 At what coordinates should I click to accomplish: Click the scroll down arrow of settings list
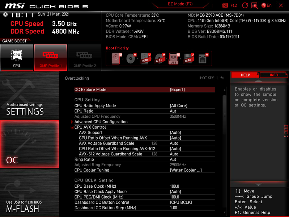225,213
